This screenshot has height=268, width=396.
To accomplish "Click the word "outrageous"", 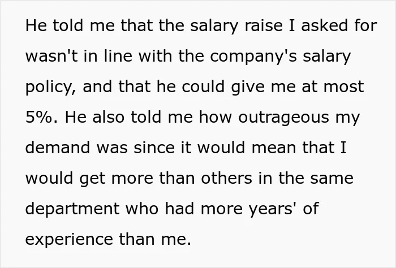I will coord(283,118).
